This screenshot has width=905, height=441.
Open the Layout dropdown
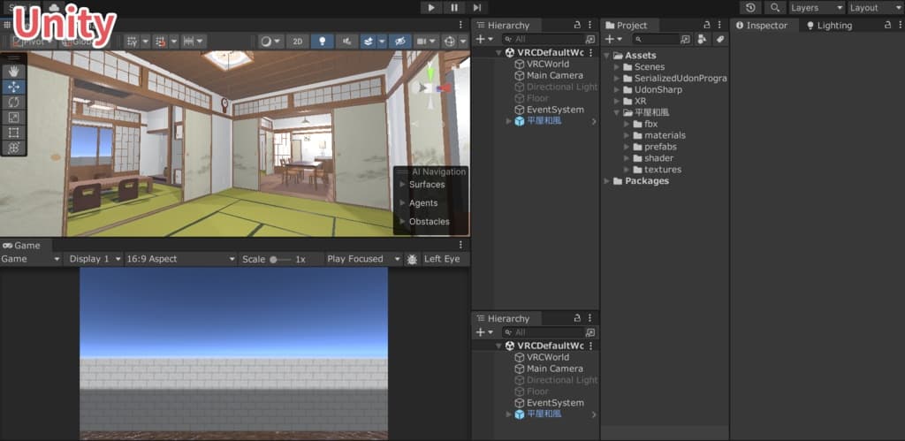tap(875, 8)
